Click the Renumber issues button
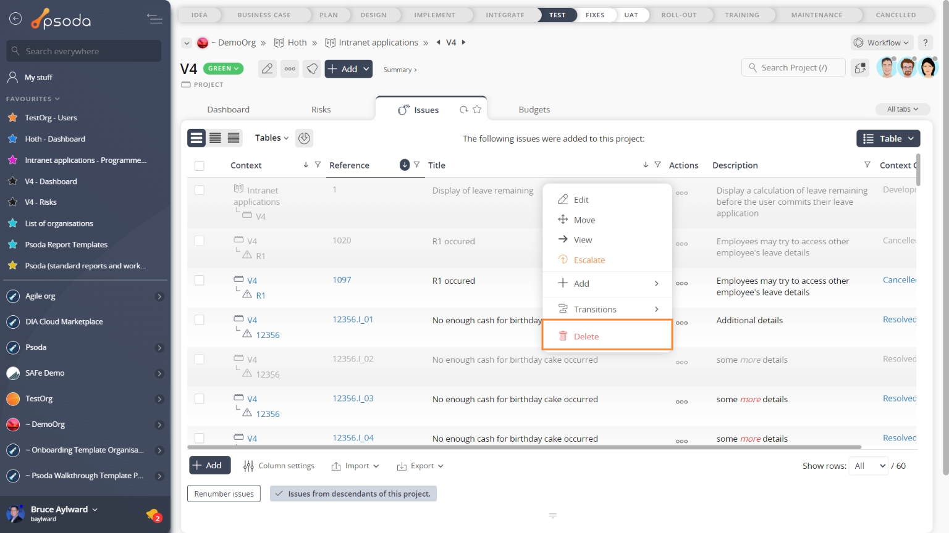 (224, 494)
